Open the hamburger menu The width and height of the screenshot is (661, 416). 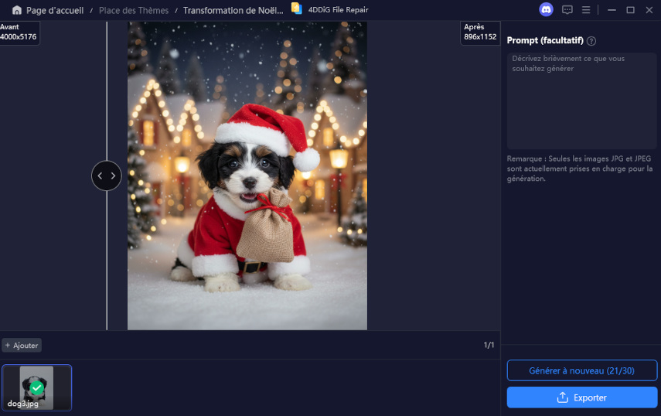[586, 10]
